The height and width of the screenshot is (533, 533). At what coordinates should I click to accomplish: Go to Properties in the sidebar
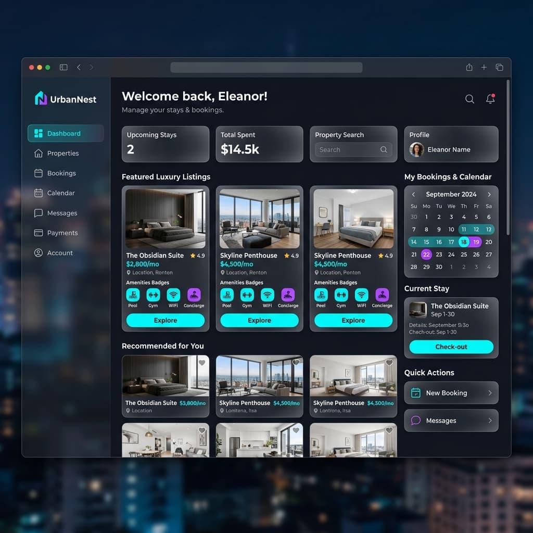click(x=56, y=154)
